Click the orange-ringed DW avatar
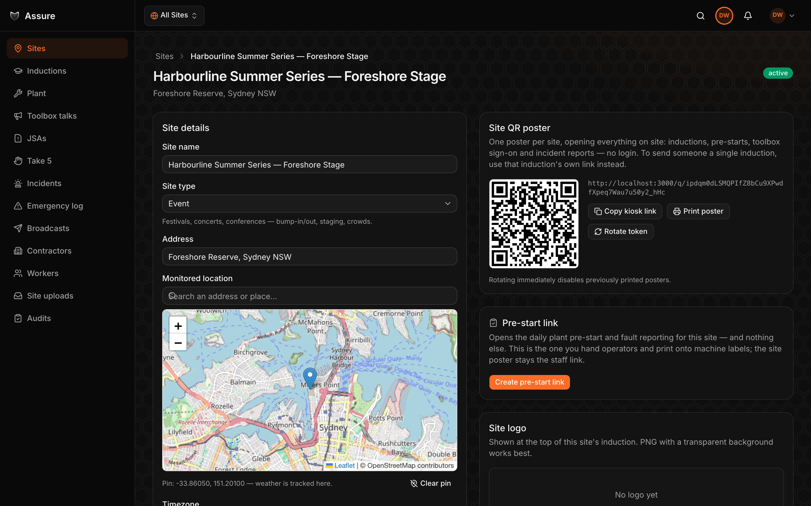This screenshot has height=506, width=811. (x=724, y=15)
